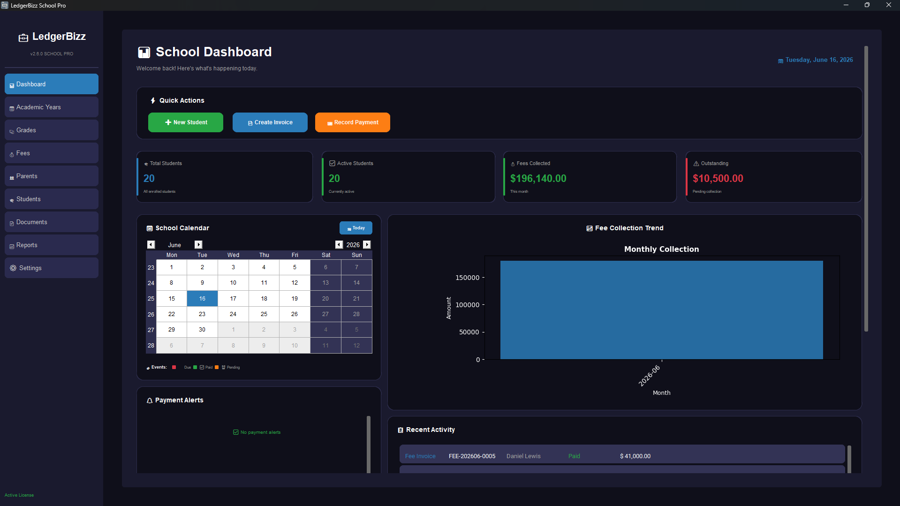Go to the Grades section

coord(52,130)
